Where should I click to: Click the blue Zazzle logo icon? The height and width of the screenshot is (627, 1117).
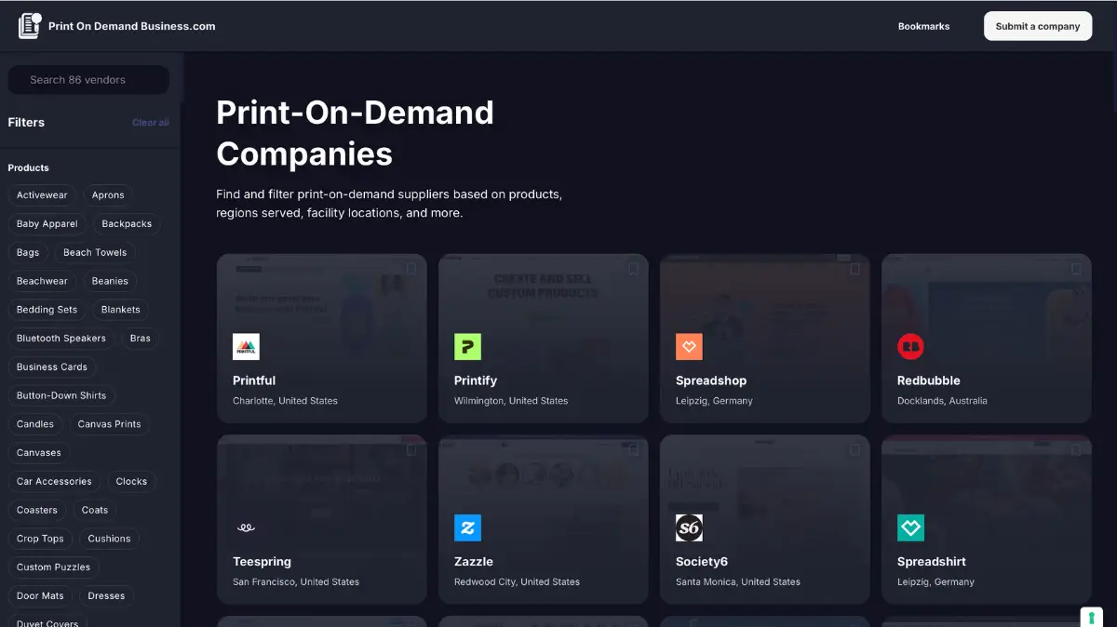tap(467, 527)
